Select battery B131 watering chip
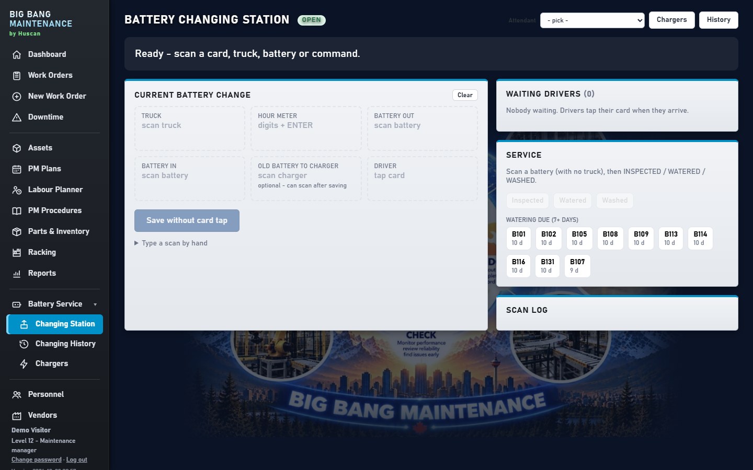 pos(547,266)
